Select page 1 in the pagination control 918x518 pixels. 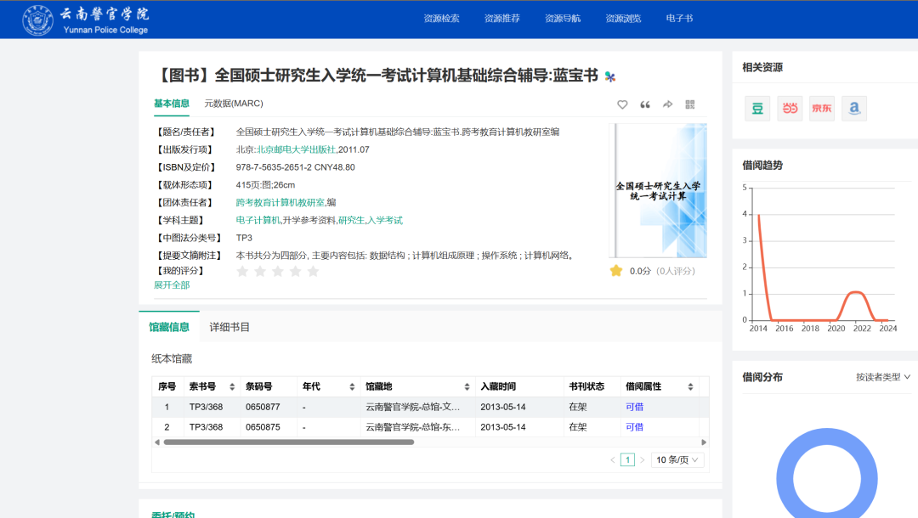[627, 459]
